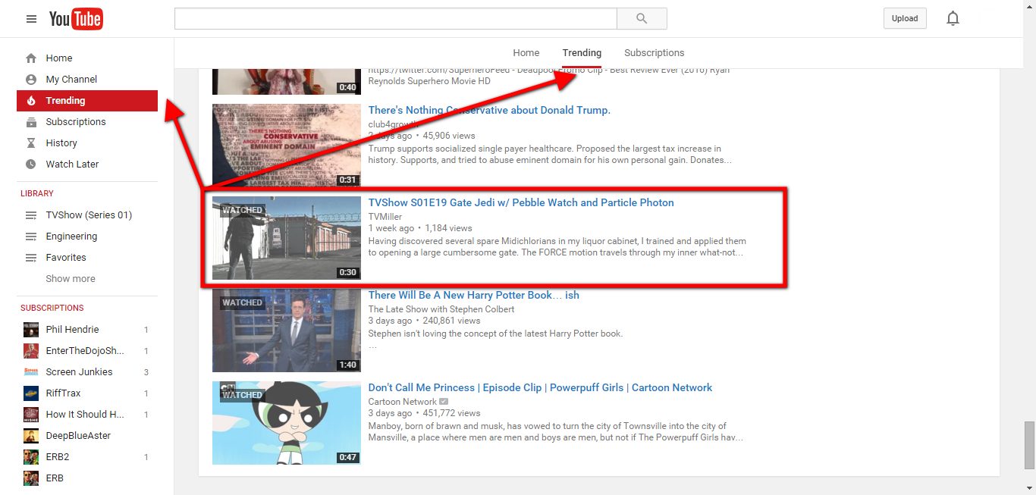Open There Will Be A New Harry Potter Book title
The image size is (1036, 495).
pyautogui.click(x=474, y=296)
